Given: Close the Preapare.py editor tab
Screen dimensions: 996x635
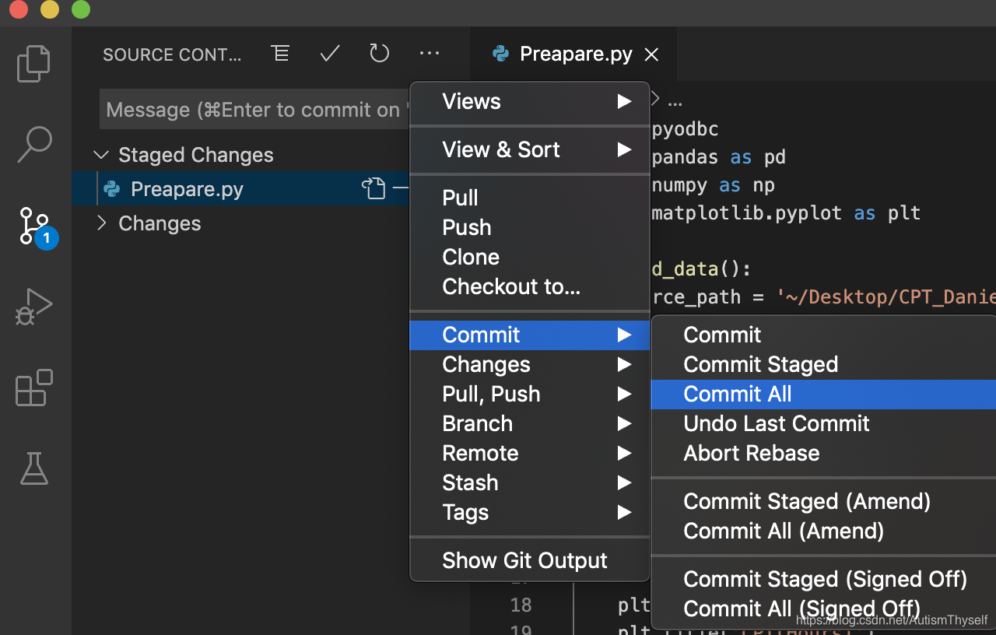Looking at the screenshot, I should (652, 54).
